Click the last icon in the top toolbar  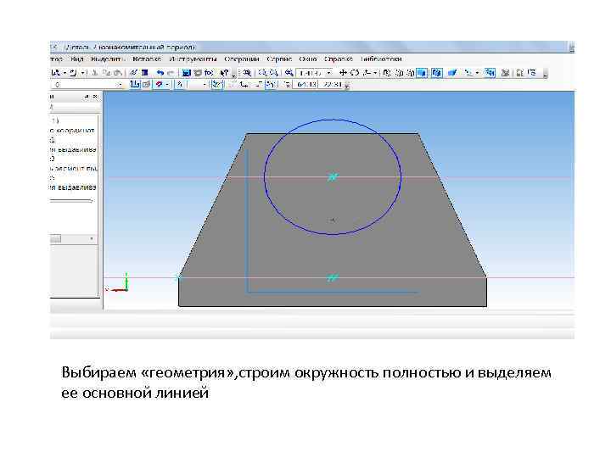click(x=532, y=73)
